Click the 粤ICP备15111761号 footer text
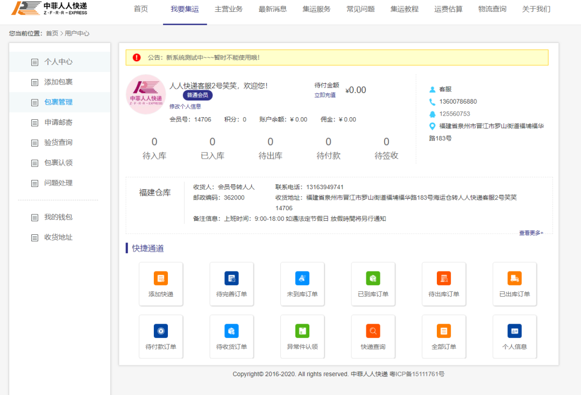The width and height of the screenshot is (581, 395). pos(417,374)
